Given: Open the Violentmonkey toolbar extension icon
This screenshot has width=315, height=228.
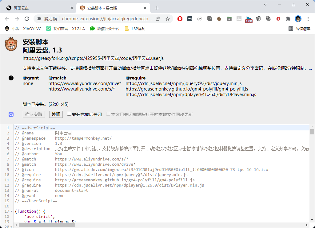Looking at the screenshot, I should [258, 19].
